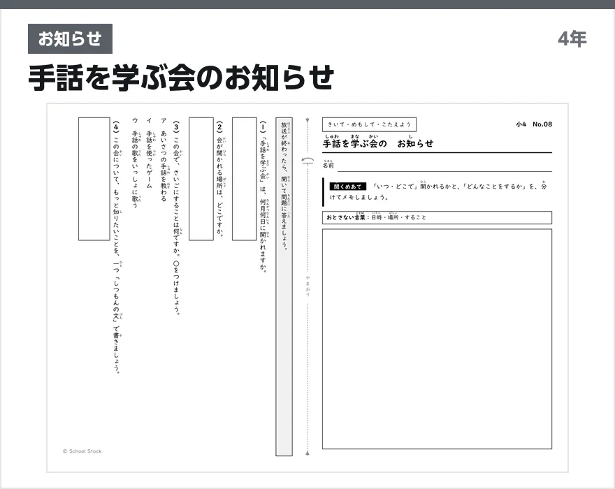615x489 pixels.
Task: Click the page title 手話を学ぶ会のお知らせ
Action: click(181, 78)
